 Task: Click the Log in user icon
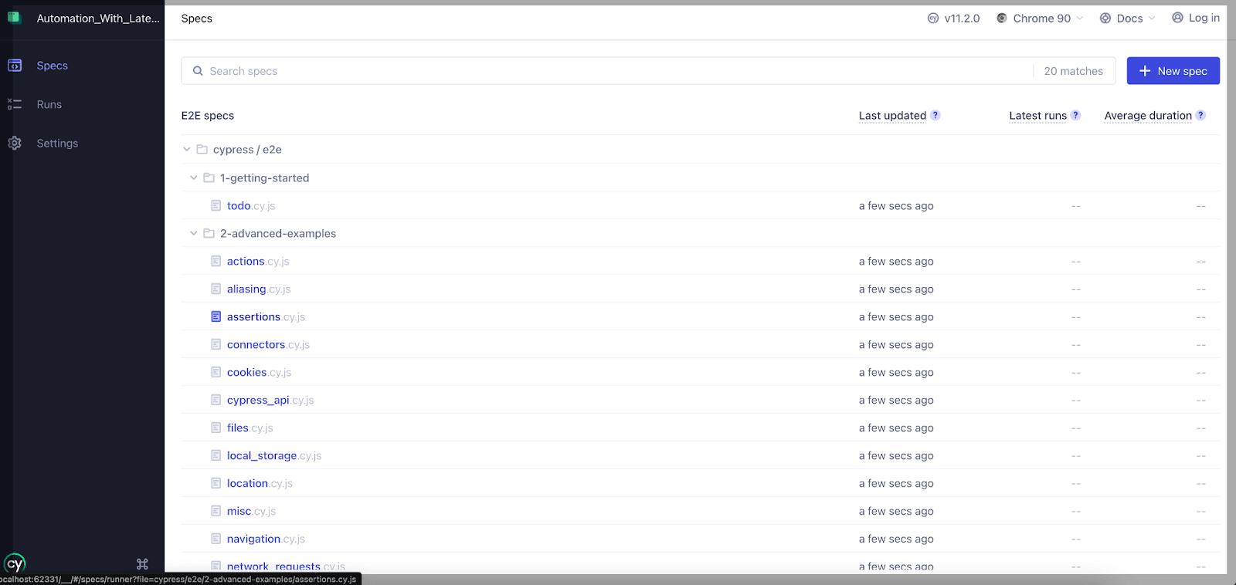[1177, 18]
